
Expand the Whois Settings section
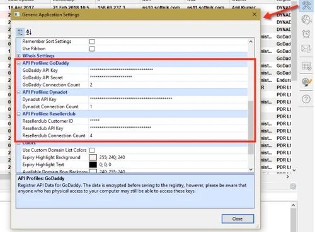[x=19, y=56]
